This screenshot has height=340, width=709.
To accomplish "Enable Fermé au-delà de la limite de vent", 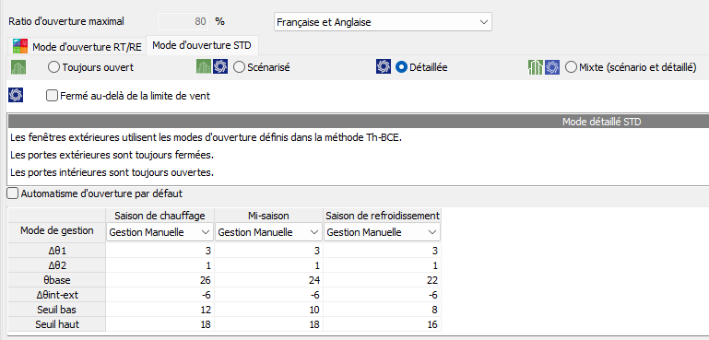I will [53, 96].
